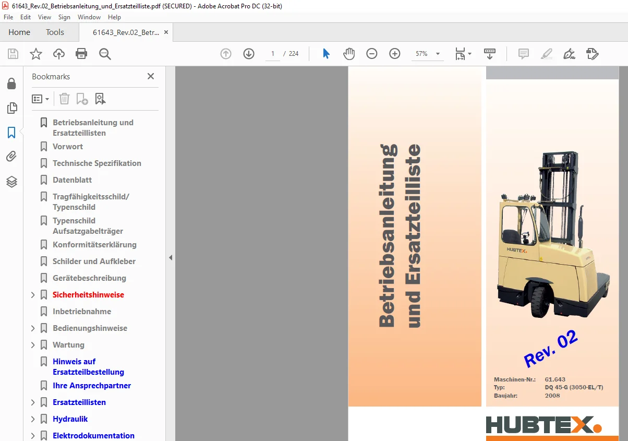Image resolution: width=628 pixels, height=441 pixels.
Task: Open the File menu
Action: coord(8,17)
